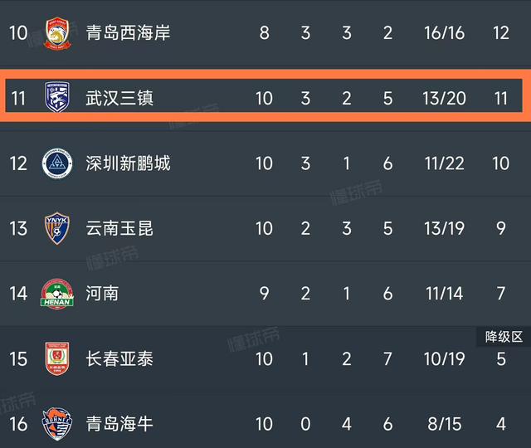This screenshot has width=531, height=448.
Task: Click the Henan club logo
Action: (58, 294)
